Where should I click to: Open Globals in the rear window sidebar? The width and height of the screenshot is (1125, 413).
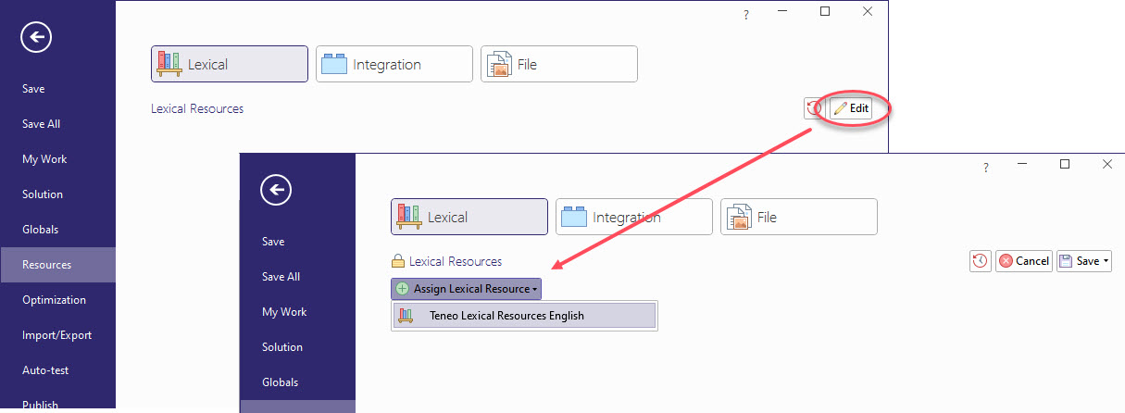pyautogui.click(x=40, y=230)
